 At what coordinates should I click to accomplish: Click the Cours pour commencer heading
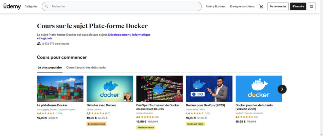(x=62, y=57)
